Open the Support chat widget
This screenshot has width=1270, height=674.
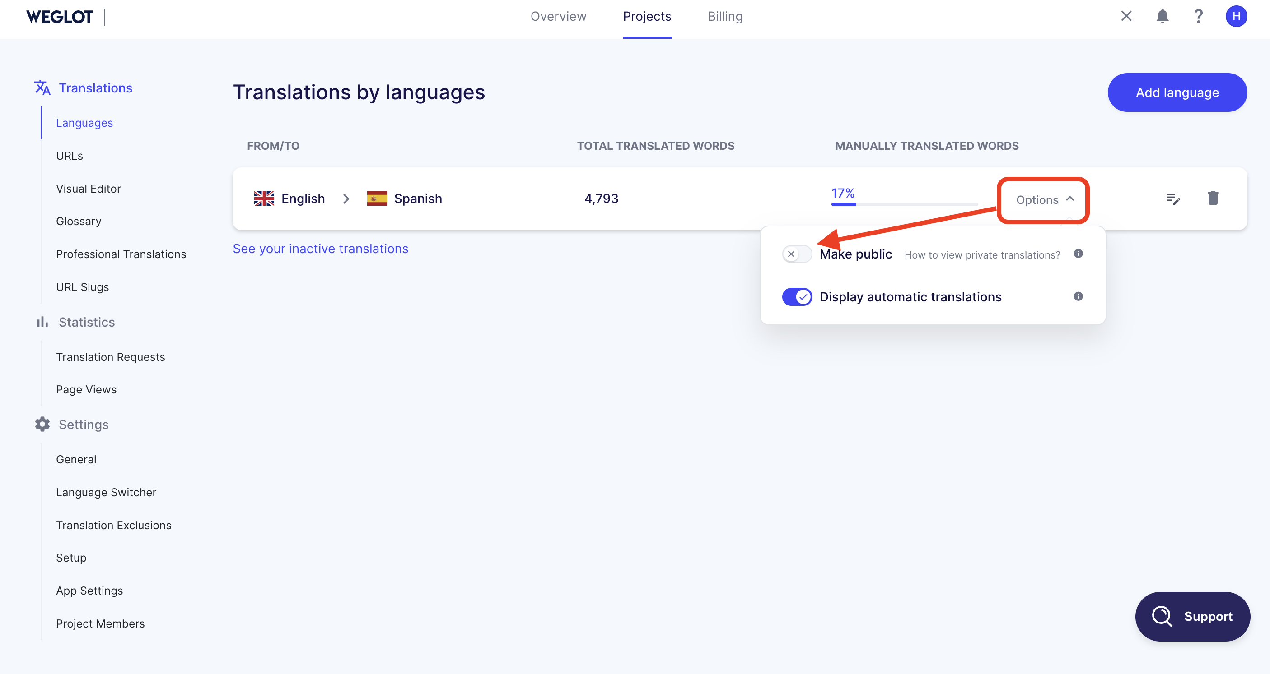[x=1192, y=616]
